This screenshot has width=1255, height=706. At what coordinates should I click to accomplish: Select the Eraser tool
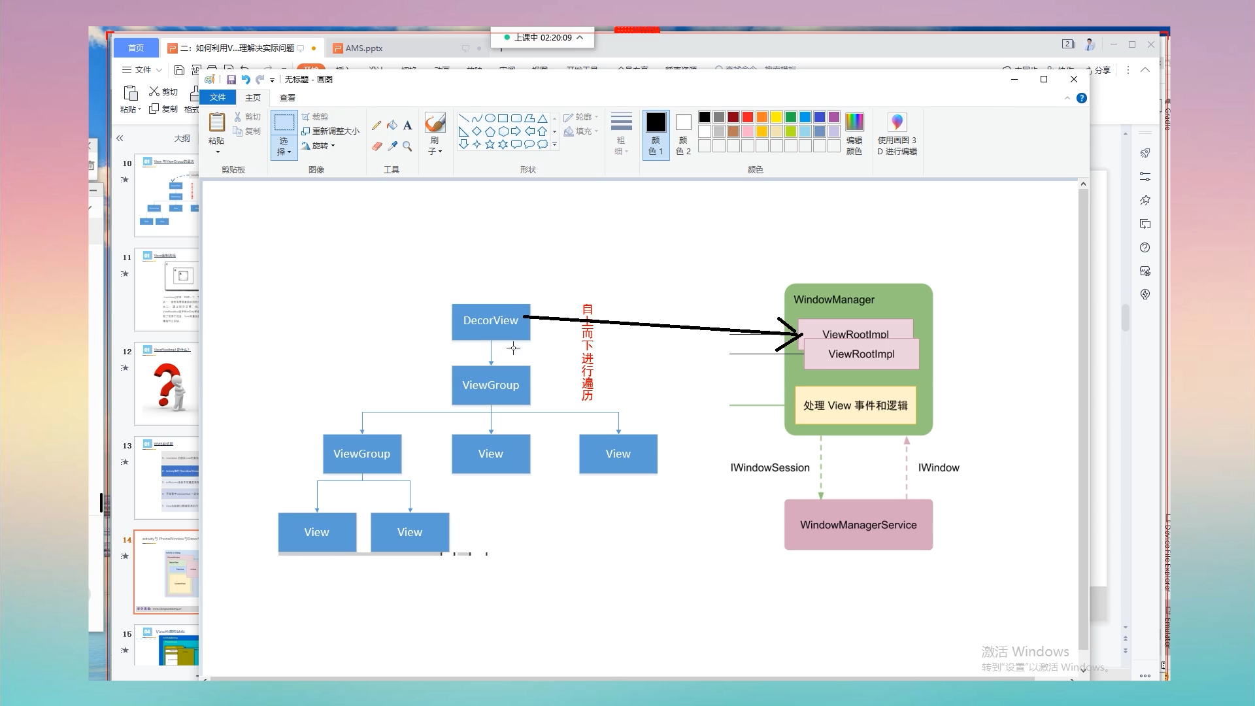[376, 146]
